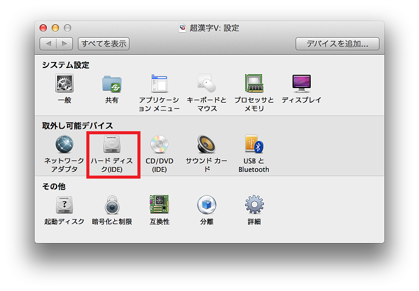The height and width of the screenshot is (291, 419).
Task: Open the CD/DVD (IDE) settings
Action: (x=159, y=145)
